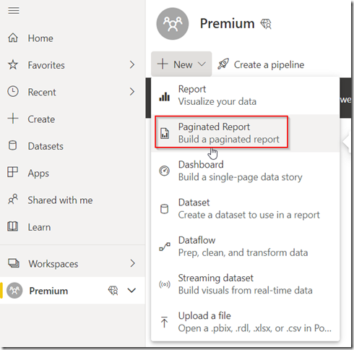Expand the Recent flyout chevron
This screenshot has height=350, width=354.
[x=132, y=92]
